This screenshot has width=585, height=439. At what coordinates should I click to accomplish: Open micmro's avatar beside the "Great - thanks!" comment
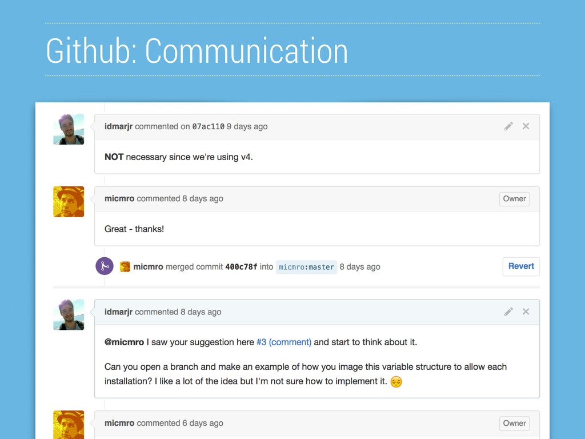pyautogui.click(x=69, y=202)
